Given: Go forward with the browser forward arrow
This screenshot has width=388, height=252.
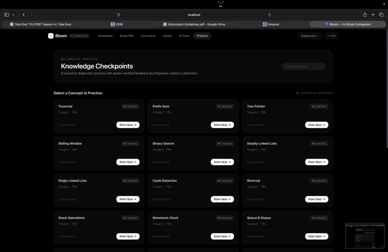Looking at the screenshot, I should click(x=31, y=15).
